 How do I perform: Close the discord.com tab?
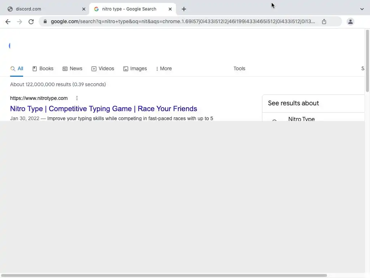84,9
